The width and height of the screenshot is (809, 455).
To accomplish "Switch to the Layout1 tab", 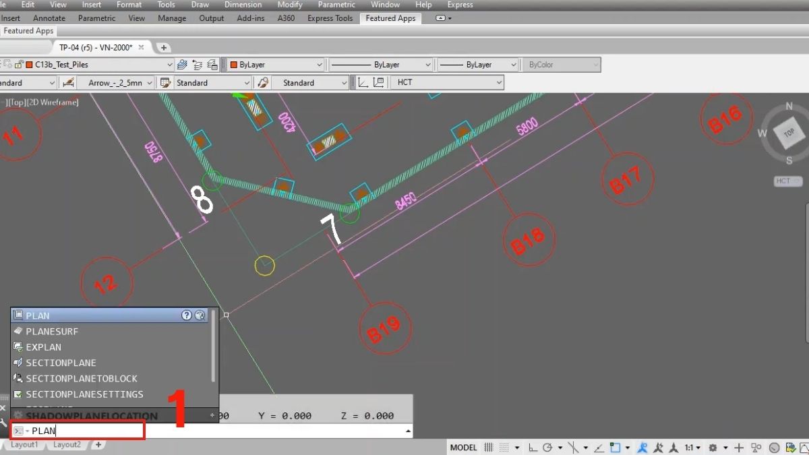I will (x=24, y=445).
